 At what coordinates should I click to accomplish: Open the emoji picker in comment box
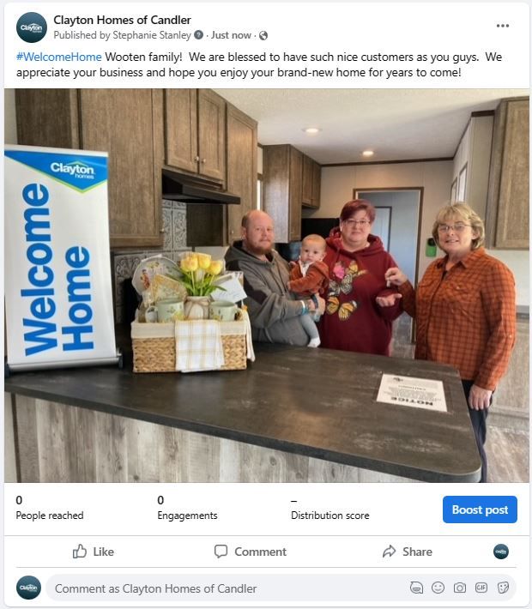[438, 588]
